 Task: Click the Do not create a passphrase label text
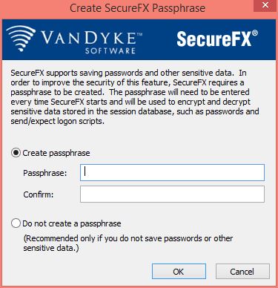click(72, 223)
